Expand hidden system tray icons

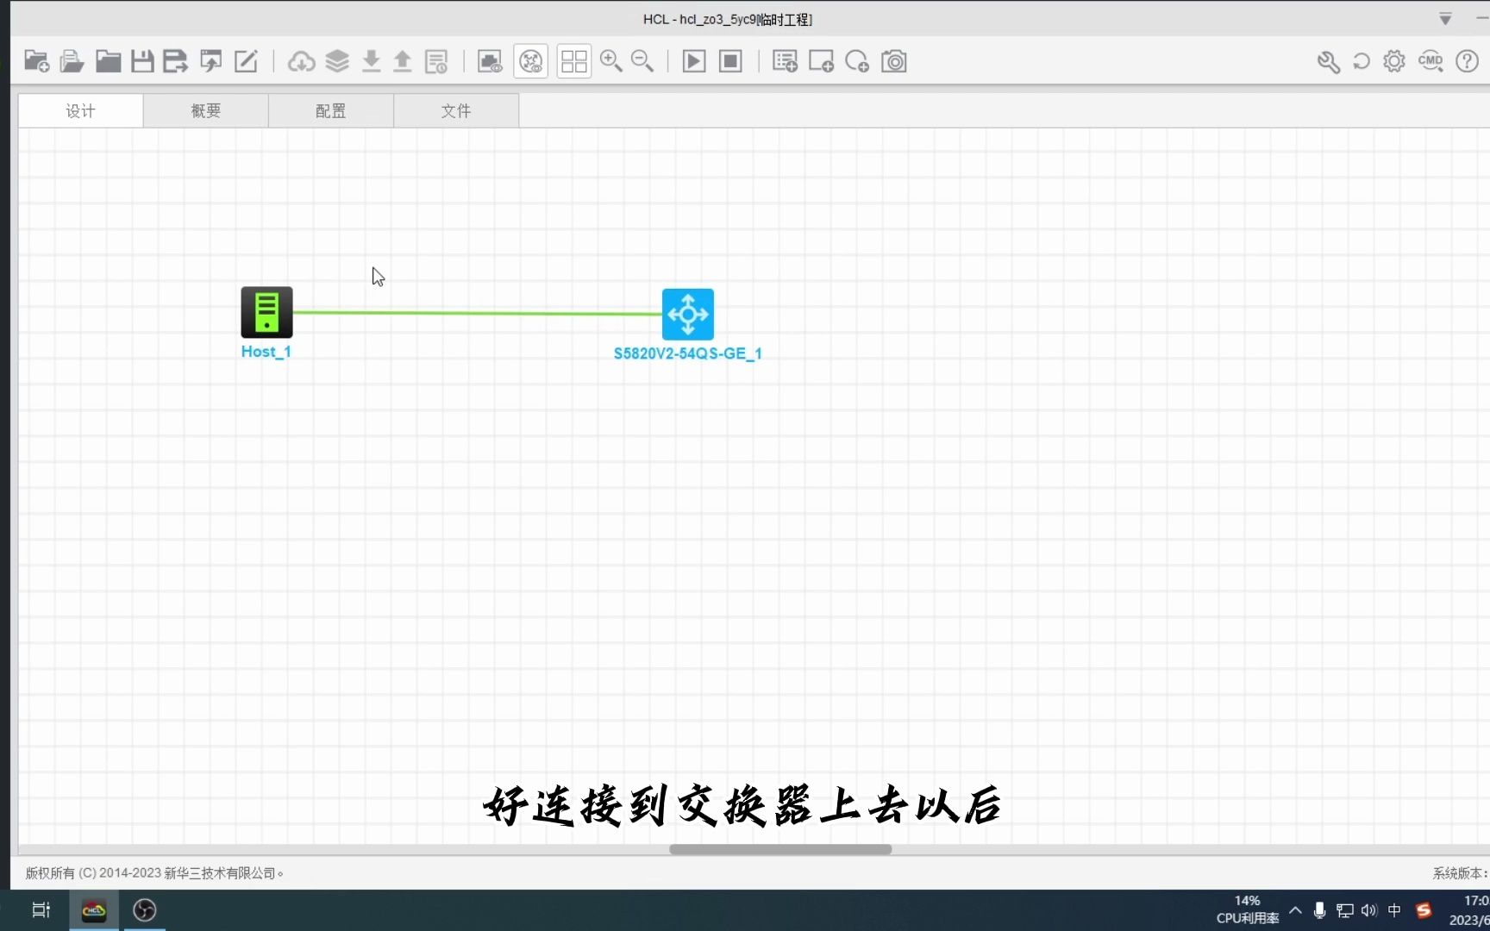(x=1294, y=909)
